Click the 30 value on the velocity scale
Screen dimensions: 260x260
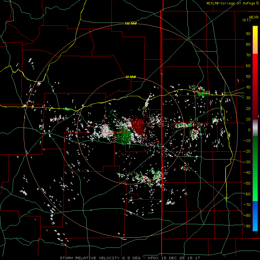pyautogui.click(x=248, y=98)
